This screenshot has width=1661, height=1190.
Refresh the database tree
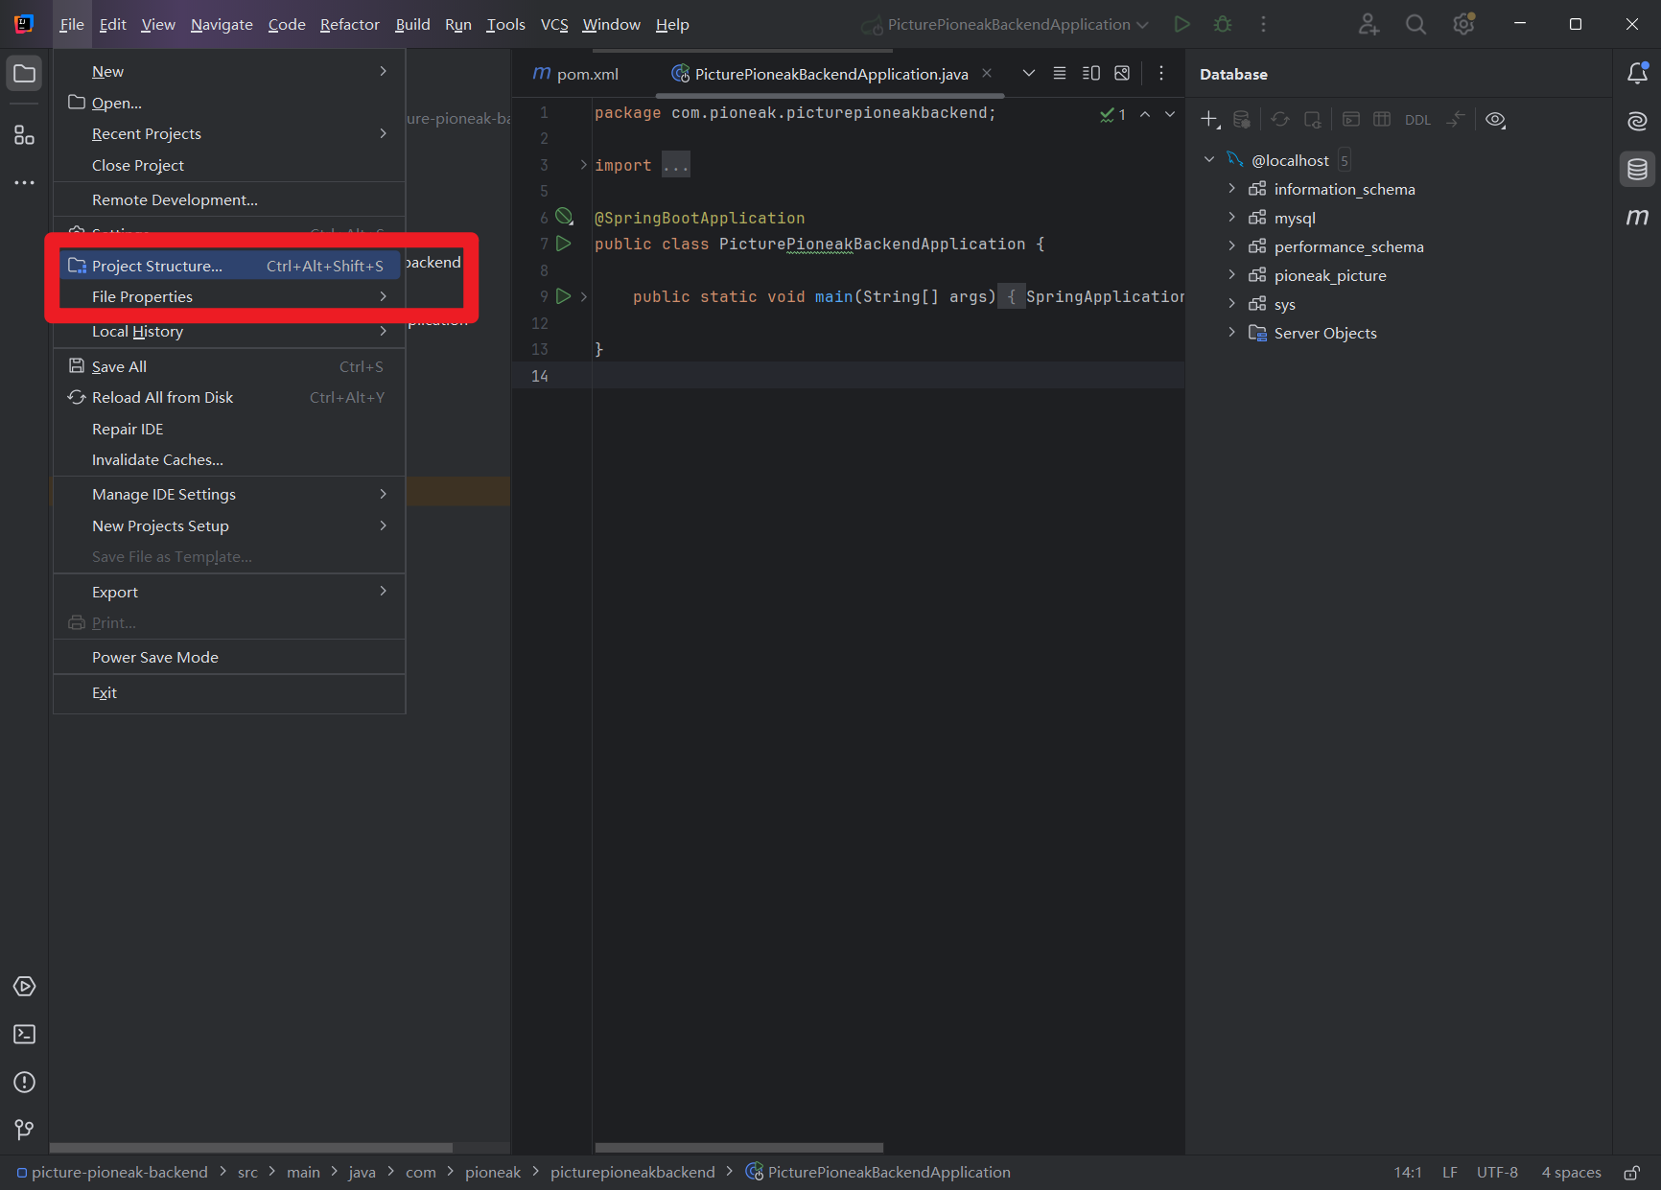(1280, 120)
